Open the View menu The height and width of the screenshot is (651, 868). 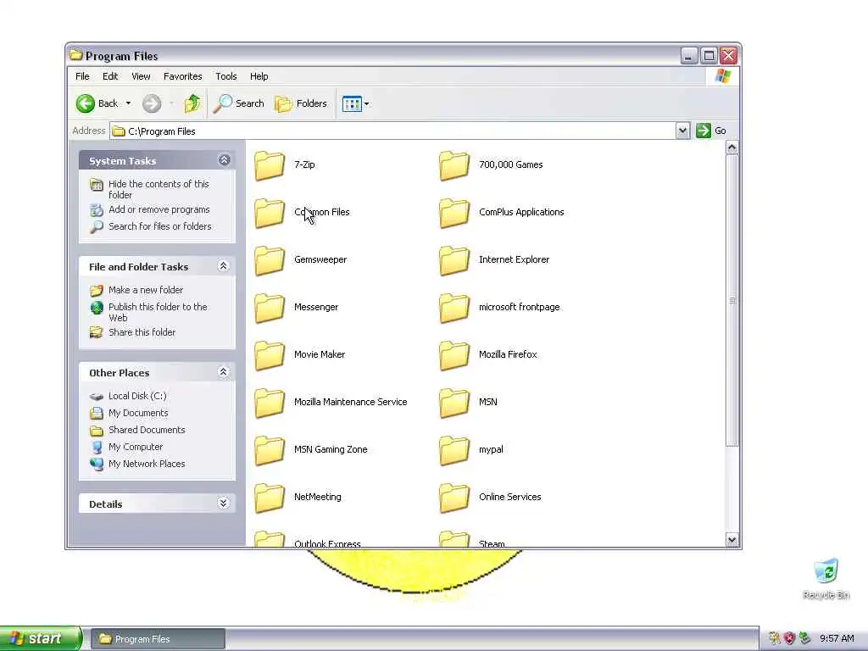141,76
